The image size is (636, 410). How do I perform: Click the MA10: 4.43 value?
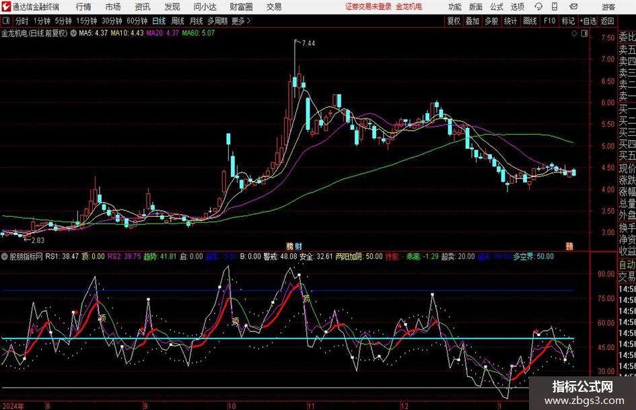127,33
